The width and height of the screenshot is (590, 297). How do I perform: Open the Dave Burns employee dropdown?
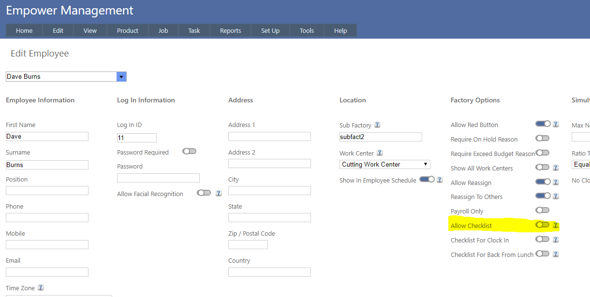tap(121, 77)
